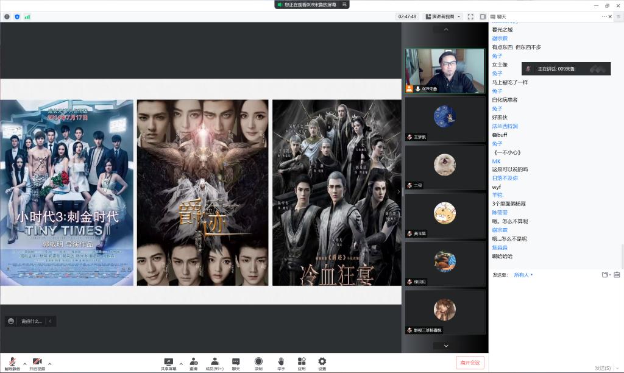Image resolution: width=624 pixels, height=373 pixels.
Task: Open 设置 (Settings) gear in toolbar
Action: [x=322, y=364]
